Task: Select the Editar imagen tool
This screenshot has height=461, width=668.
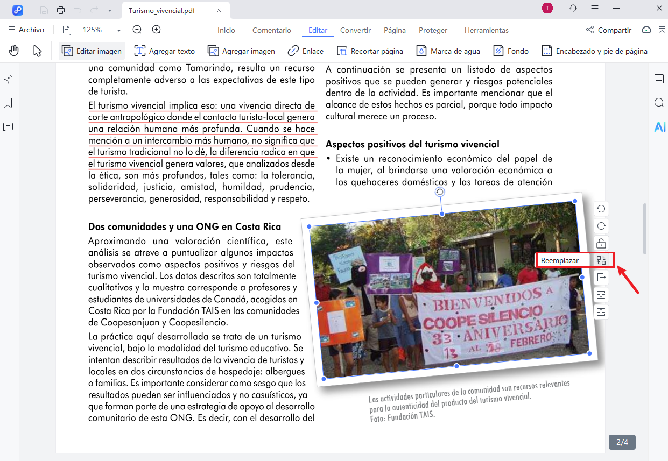Action: (x=92, y=51)
